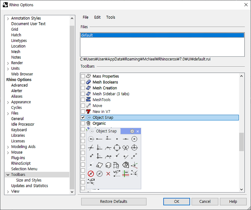Screen dimensions: 251x210
Task: Open the Tools menu
Action: tap(110, 17)
